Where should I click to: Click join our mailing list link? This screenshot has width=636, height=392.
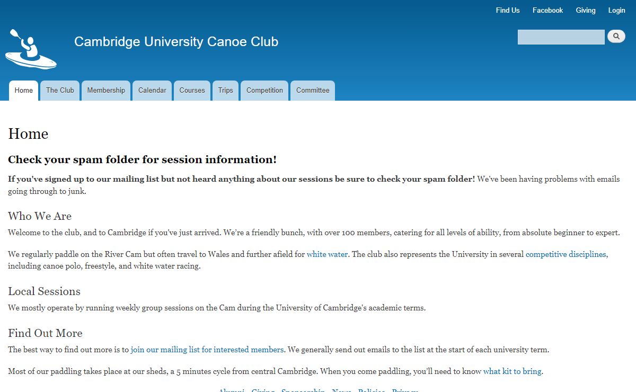tap(207, 350)
